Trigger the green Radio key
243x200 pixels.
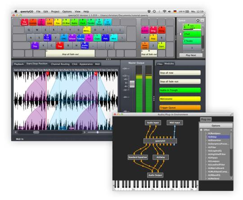pyautogui.click(x=74, y=22)
